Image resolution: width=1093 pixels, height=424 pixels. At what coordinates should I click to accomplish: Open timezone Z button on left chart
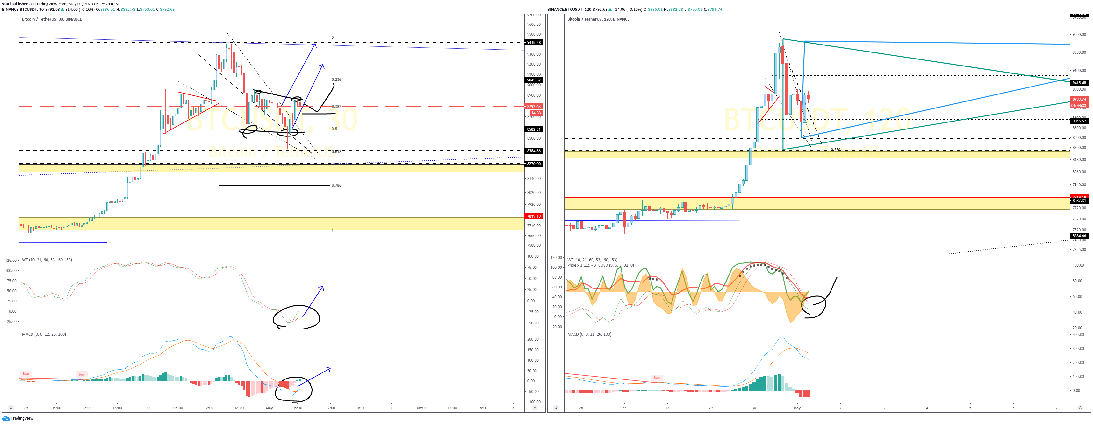(11, 408)
